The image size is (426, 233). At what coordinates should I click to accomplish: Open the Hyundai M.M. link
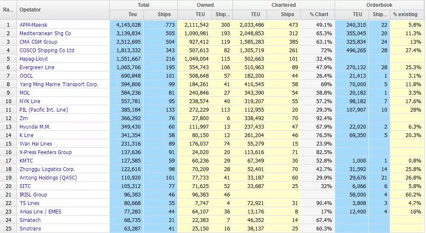point(35,126)
